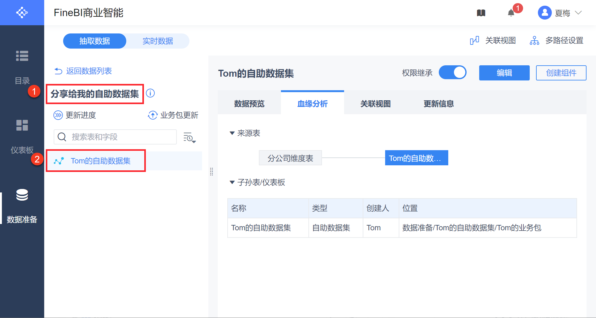Toggle the 权限继承 switch
The image size is (596, 318).
pyautogui.click(x=452, y=73)
